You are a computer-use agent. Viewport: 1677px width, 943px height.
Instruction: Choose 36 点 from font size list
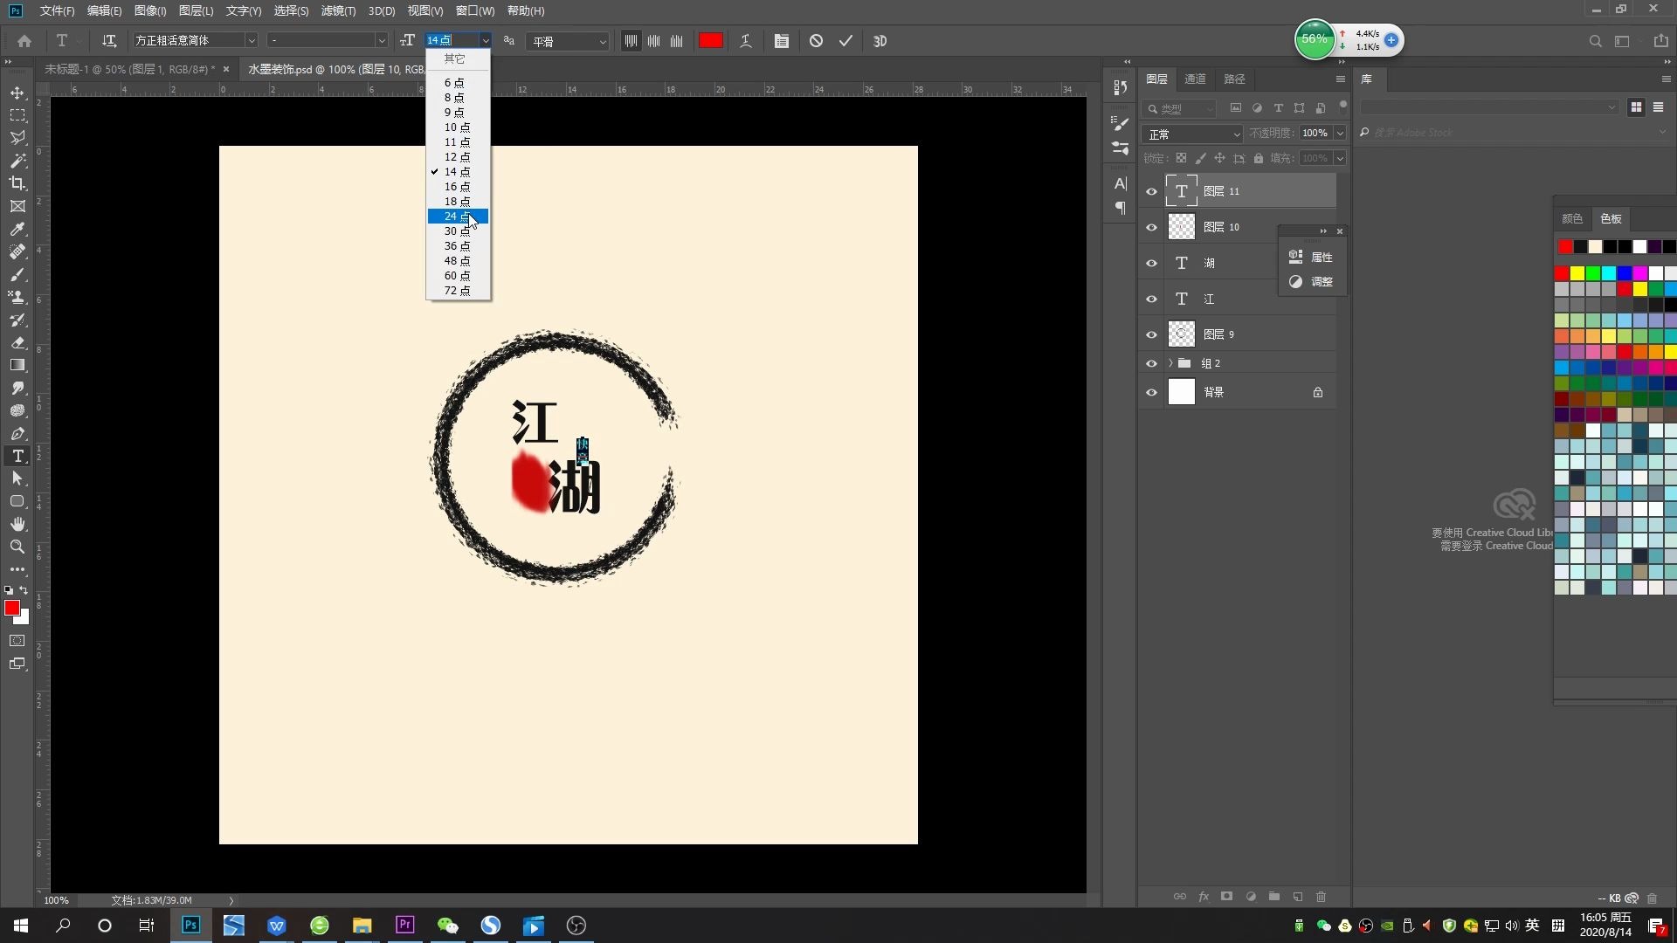click(x=457, y=246)
